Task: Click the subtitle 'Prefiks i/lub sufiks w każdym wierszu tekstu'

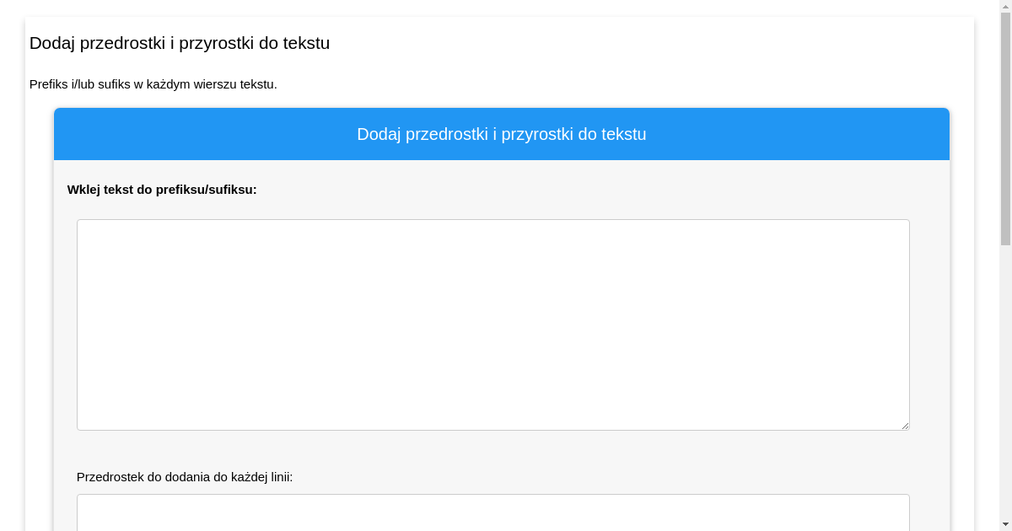Action: (153, 84)
